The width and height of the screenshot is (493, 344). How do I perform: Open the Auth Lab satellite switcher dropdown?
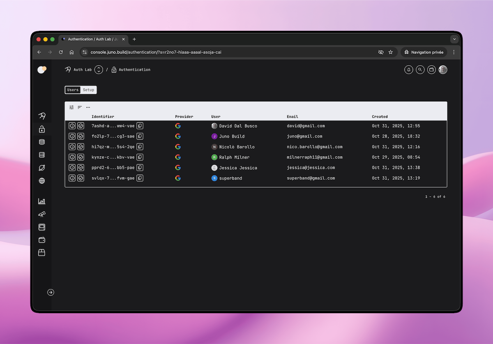[98, 69]
